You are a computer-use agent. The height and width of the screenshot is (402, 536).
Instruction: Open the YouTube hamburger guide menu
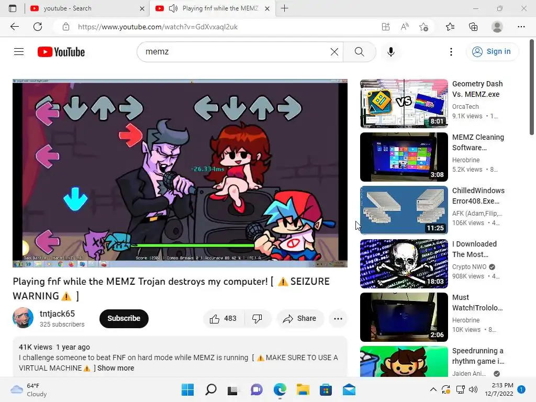19,52
